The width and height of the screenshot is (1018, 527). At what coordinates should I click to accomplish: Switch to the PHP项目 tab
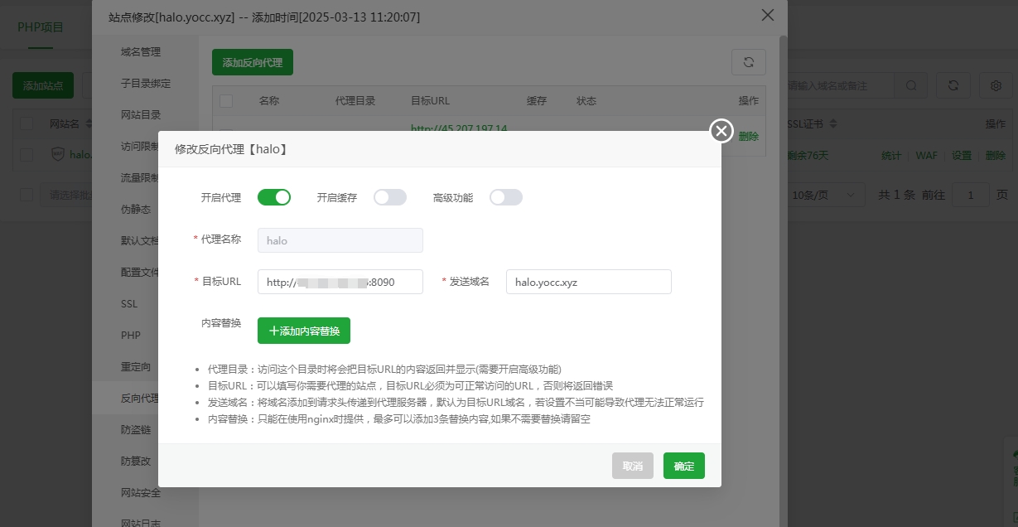39,27
